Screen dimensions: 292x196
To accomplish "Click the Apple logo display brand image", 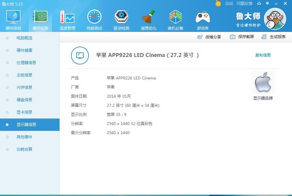I will coord(263,82).
